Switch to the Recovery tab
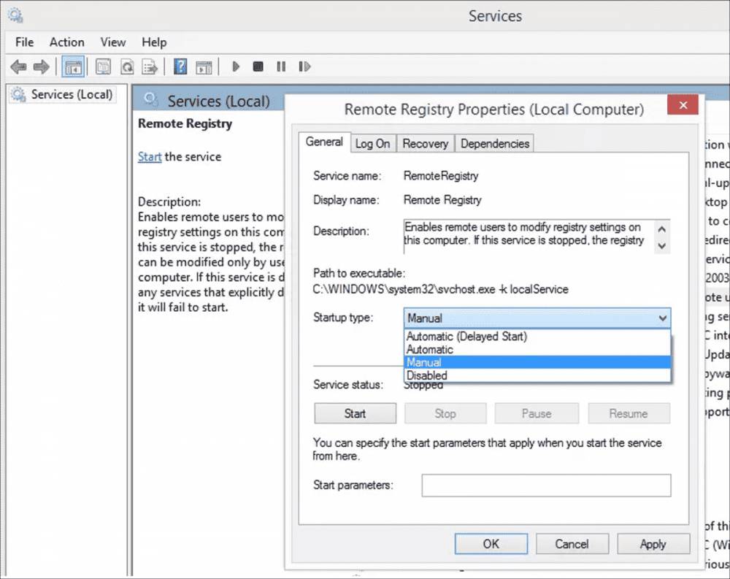The height and width of the screenshot is (579, 730). click(425, 143)
